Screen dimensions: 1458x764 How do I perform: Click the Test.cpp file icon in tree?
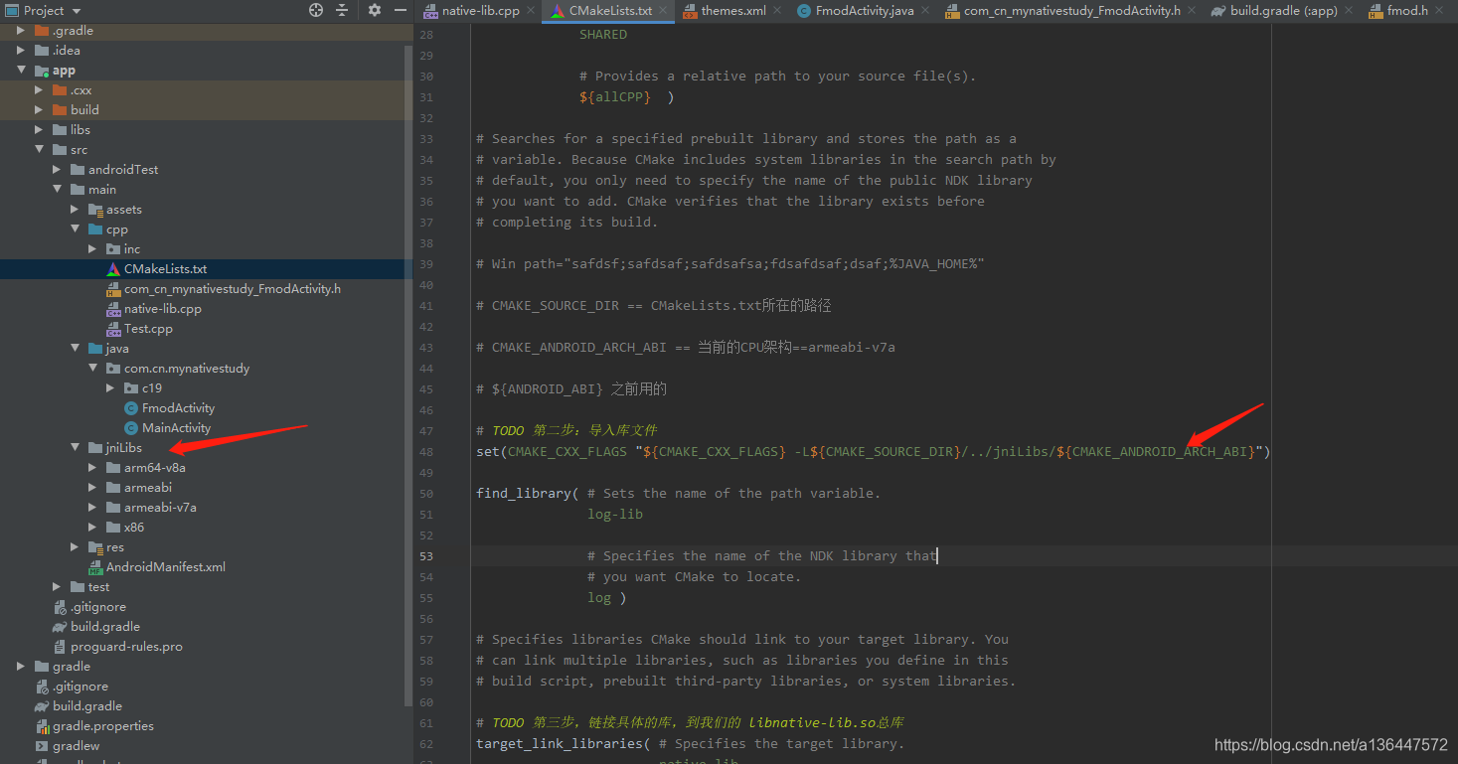pyautogui.click(x=113, y=329)
